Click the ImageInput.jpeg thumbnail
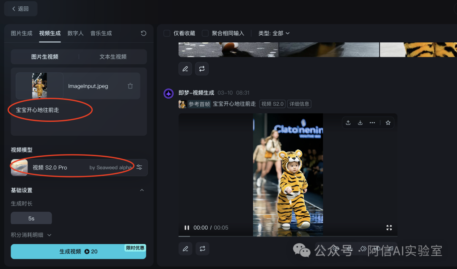The width and height of the screenshot is (457, 269). [x=39, y=86]
